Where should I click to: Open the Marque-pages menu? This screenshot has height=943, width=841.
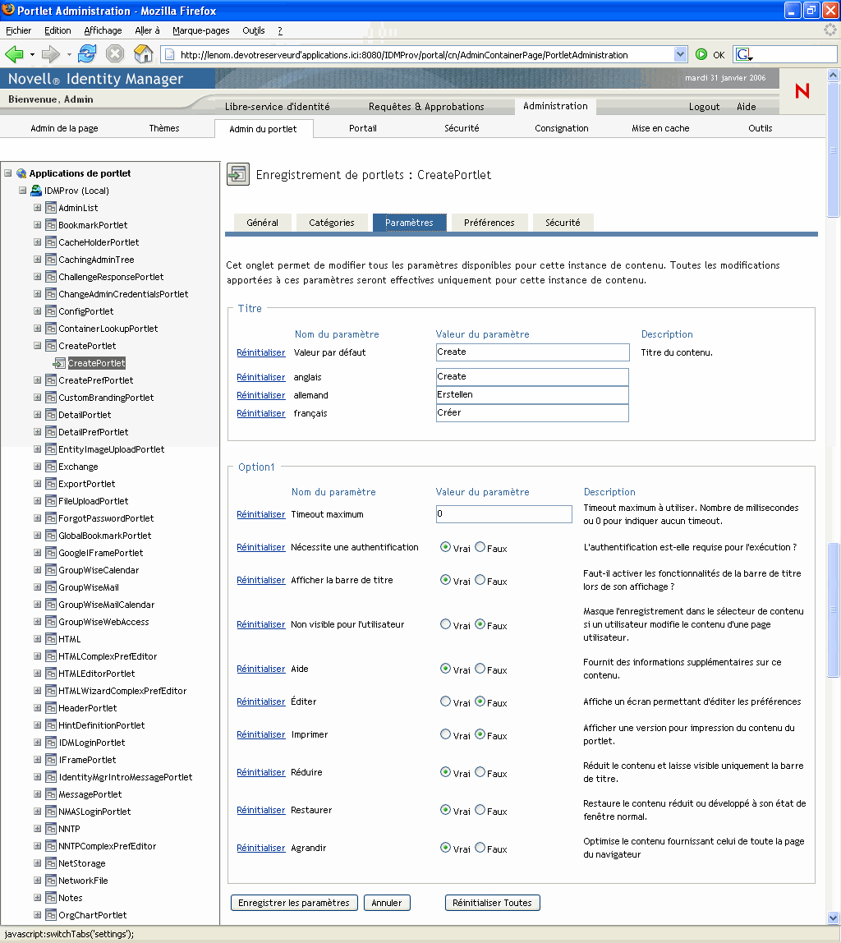(x=200, y=30)
